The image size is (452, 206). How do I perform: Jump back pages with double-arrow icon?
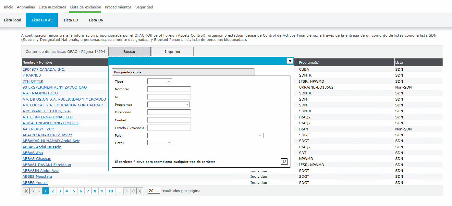point(33,191)
